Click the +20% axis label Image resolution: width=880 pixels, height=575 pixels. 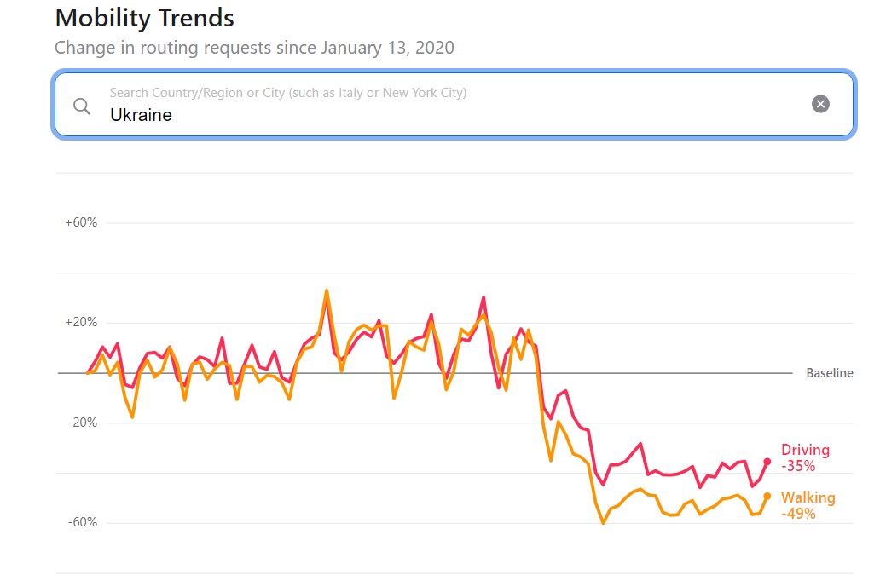81,323
